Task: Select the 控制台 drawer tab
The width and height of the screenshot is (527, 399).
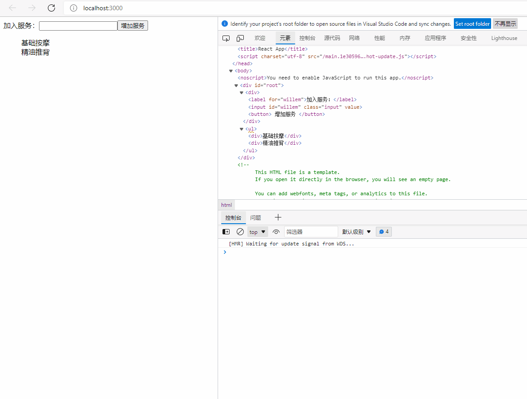Action: click(233, 217)
